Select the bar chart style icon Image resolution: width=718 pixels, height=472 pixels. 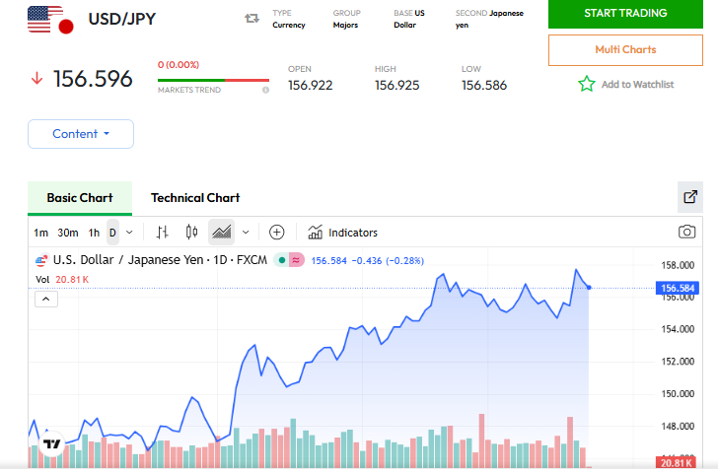pos(163,233)
